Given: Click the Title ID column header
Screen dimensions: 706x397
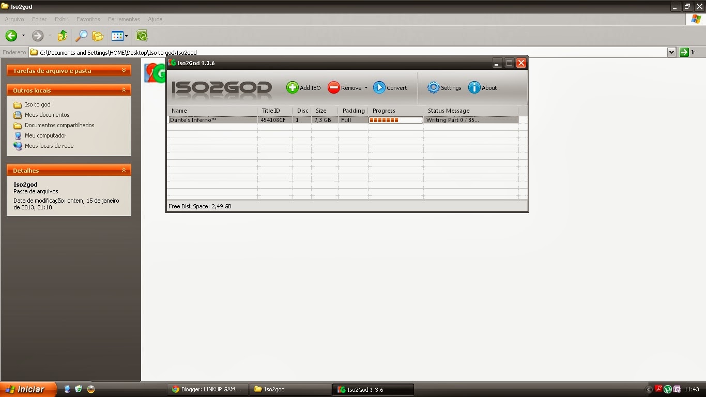Looking at the screenshot, I should [x=275, y=111].
